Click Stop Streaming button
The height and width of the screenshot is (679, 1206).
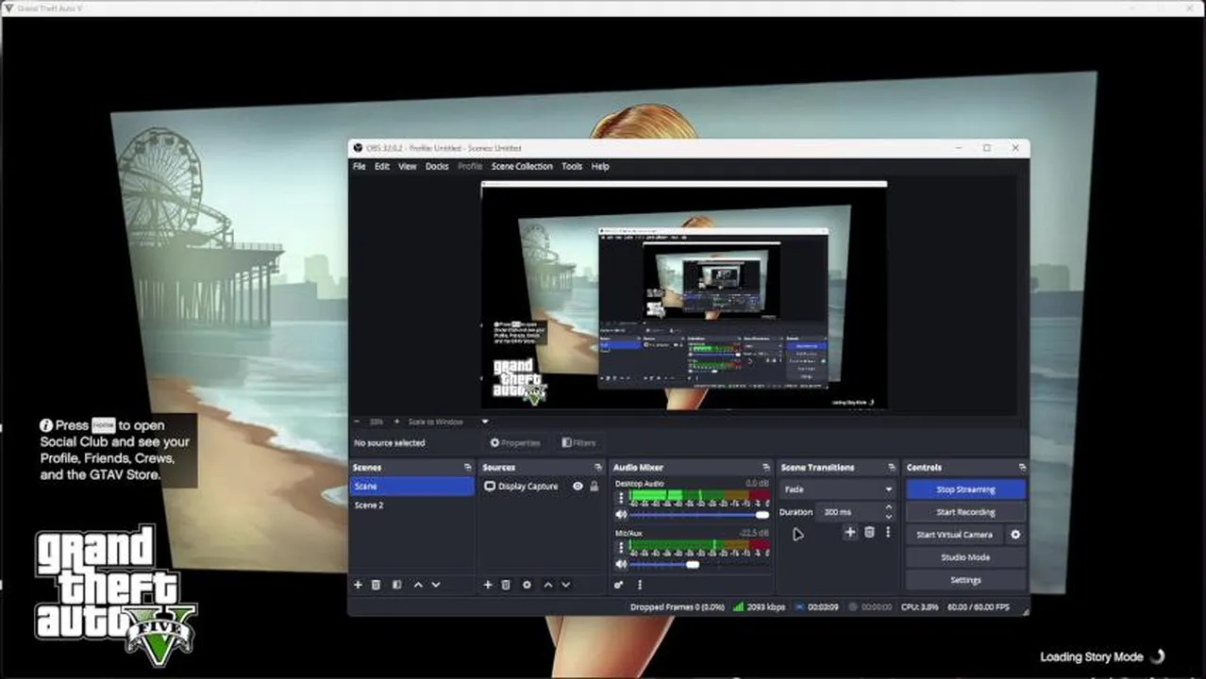(x=965, y=489)
